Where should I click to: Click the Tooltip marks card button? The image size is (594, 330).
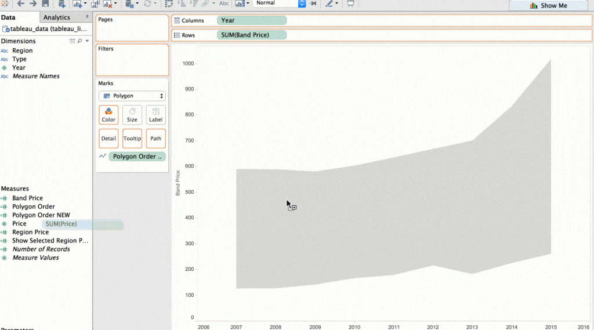132,138
